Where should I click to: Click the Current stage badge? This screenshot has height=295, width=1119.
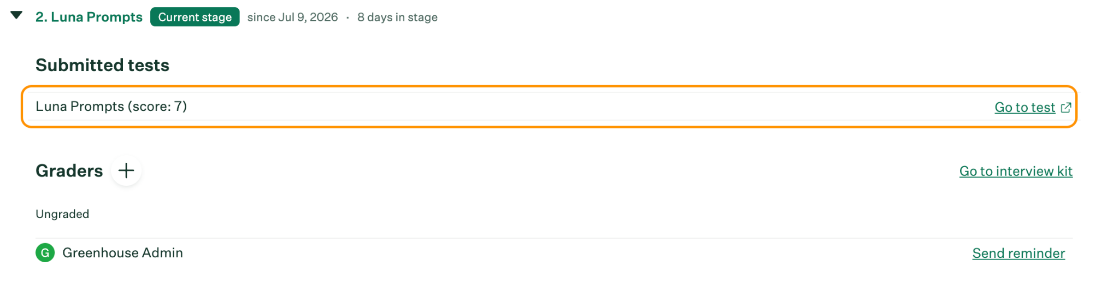click(195, 17)
